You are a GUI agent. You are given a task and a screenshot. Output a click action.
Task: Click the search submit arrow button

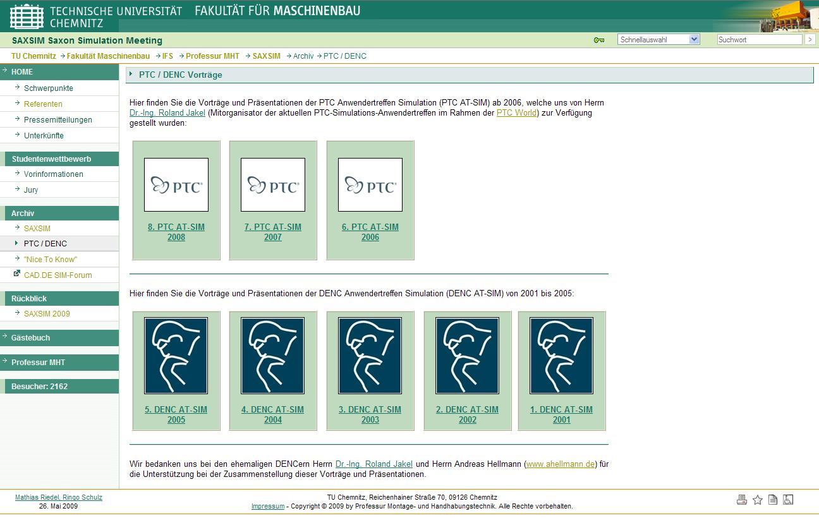(810, 39)
